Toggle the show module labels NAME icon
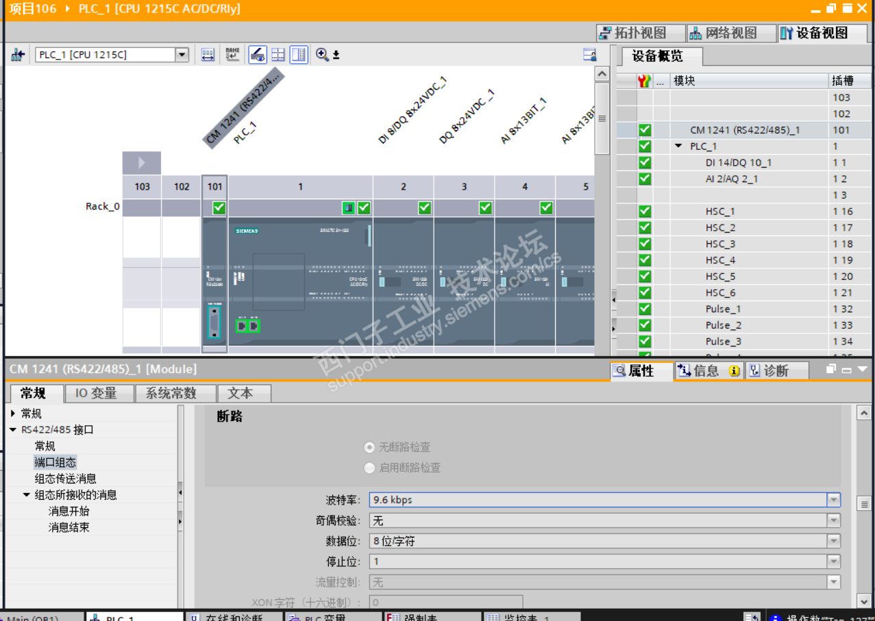875x621 pixels. (x=233, y=55)
